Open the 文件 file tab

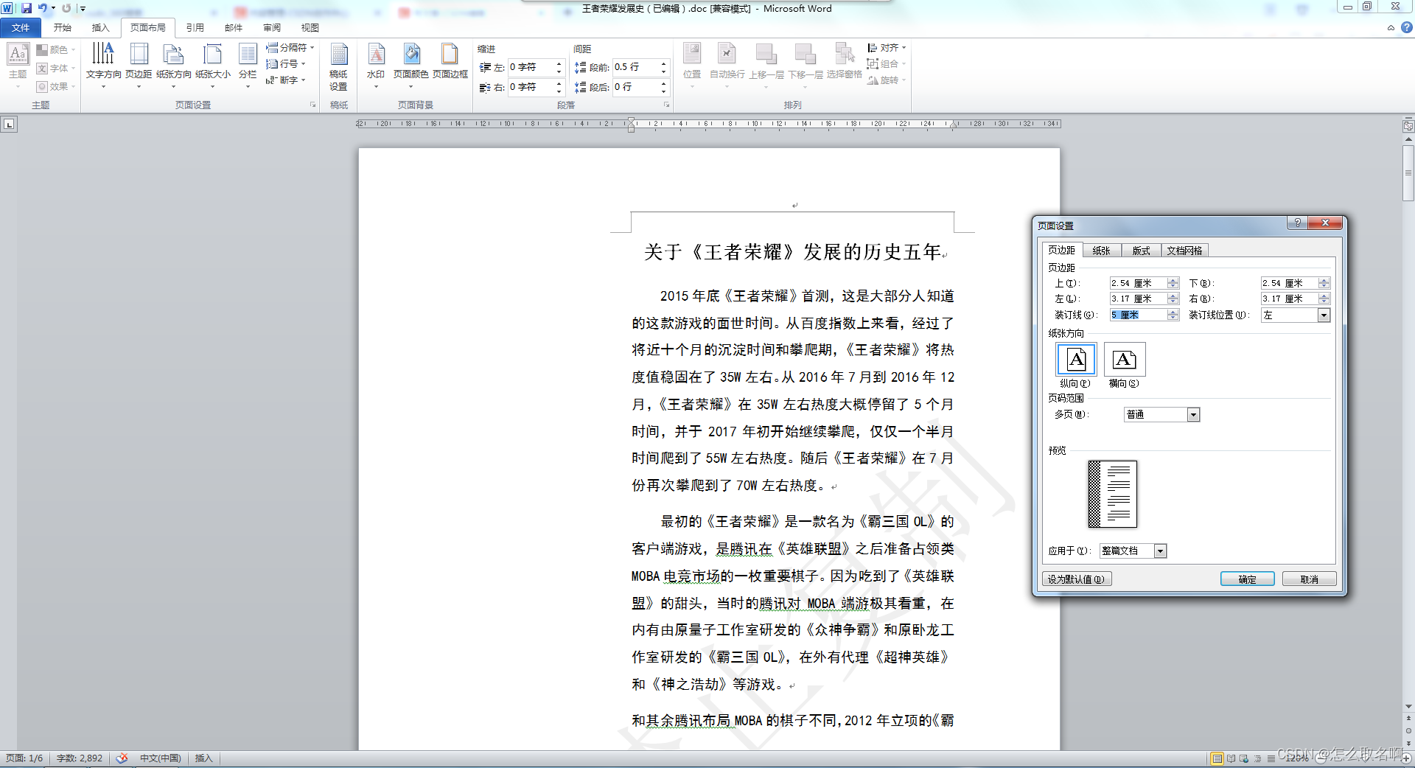(21, 28)
